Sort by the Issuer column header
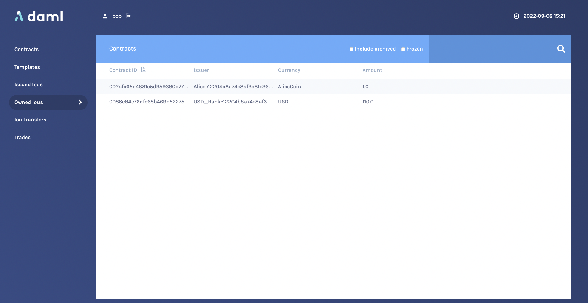This screenshot has width=588, height=303. (201, 70)
